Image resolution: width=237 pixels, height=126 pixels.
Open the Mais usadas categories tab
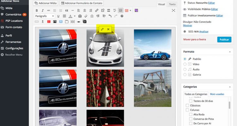tap(217, 94)
